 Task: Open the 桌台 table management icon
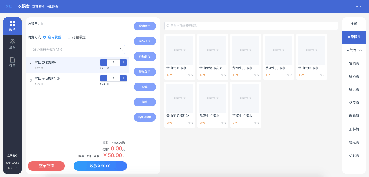coord(12,42)
